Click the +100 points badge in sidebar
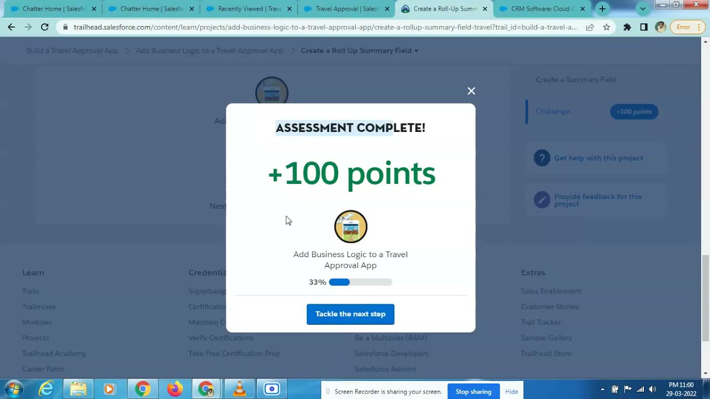 (634, 111)
